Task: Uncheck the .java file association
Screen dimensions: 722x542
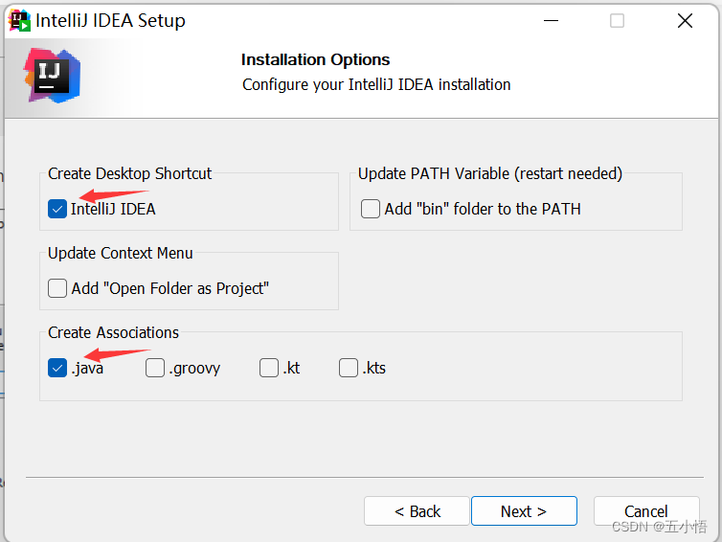Action: [x=57, y=368]
